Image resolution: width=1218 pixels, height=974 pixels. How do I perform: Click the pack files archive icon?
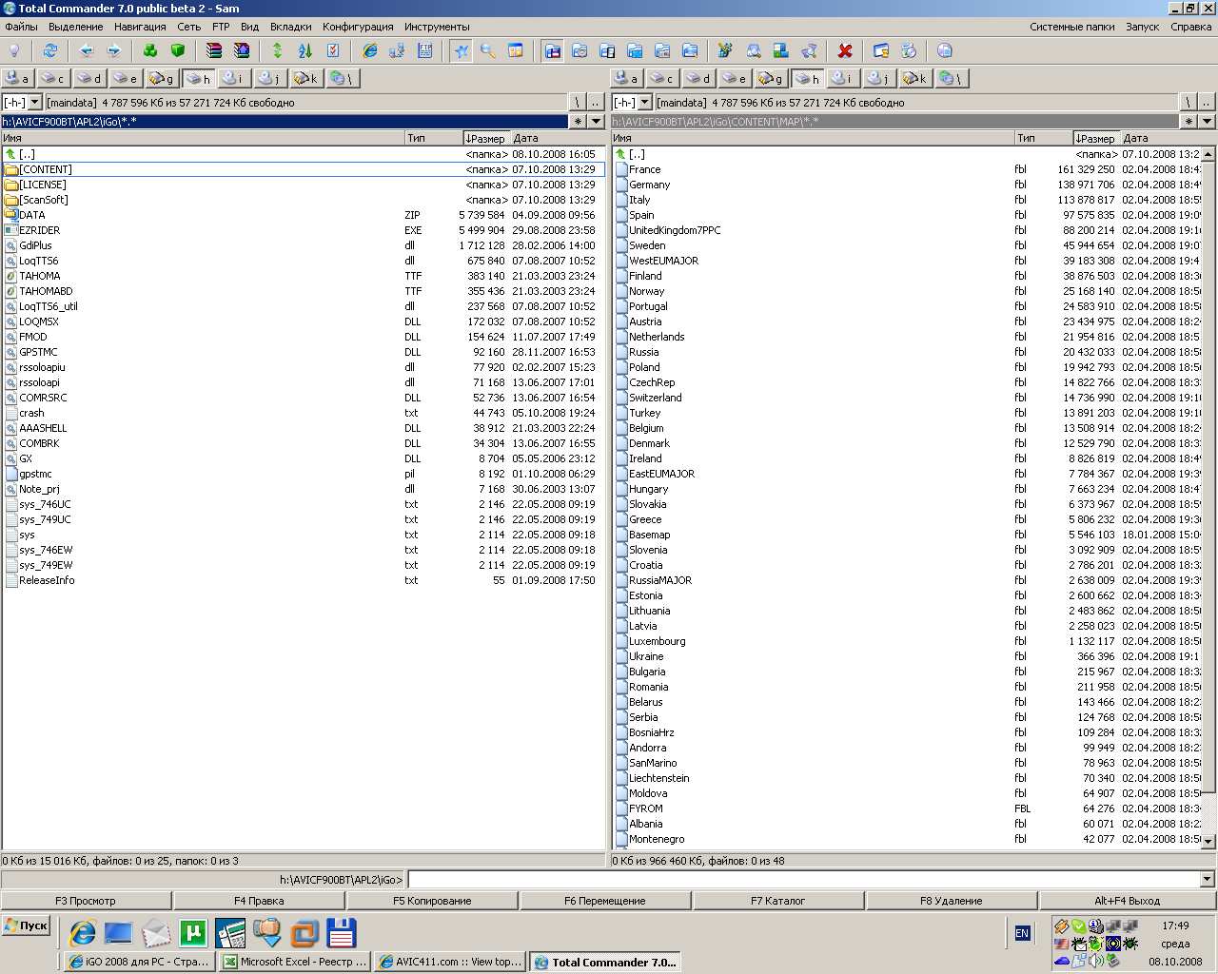[x=214, y=50]
